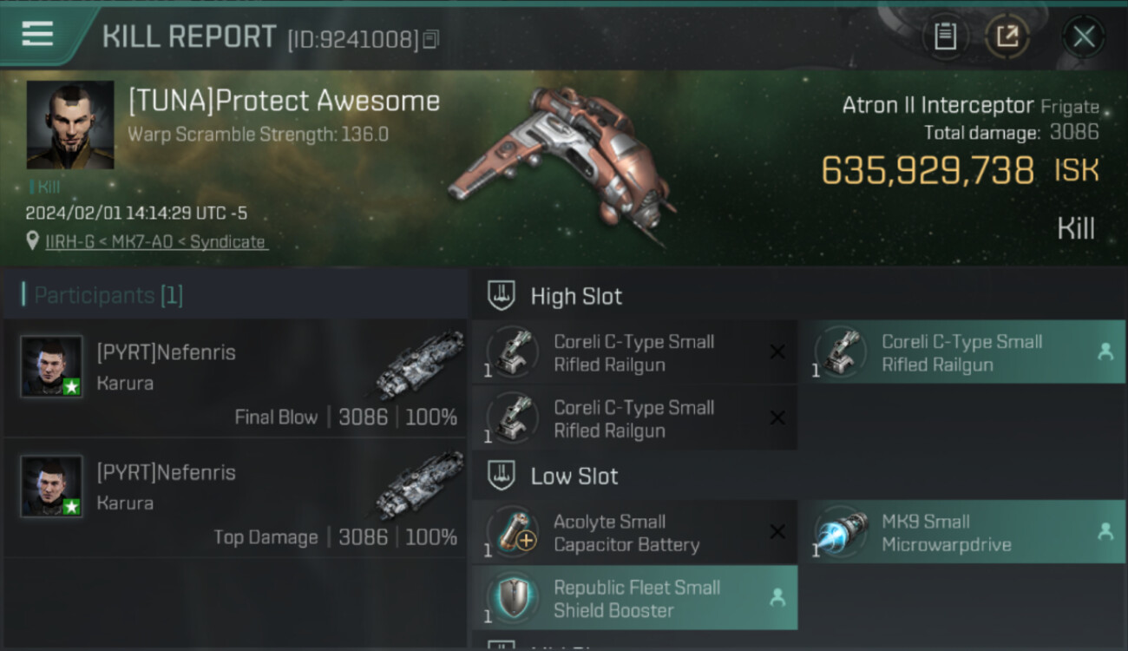1128x651 pixels.
Task: Click the High Slot section icon
Action: click(x=501, y=295)
